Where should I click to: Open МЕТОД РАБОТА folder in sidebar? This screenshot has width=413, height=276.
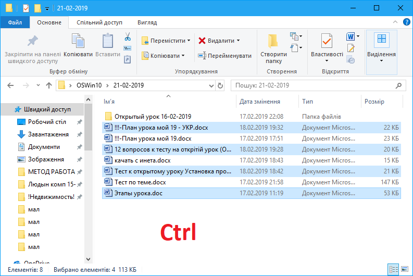52,172
